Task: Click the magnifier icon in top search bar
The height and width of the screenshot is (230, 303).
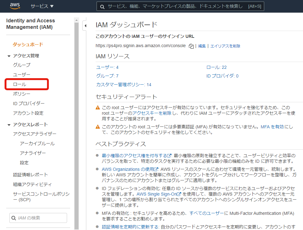Action: [x=102, y=7]
